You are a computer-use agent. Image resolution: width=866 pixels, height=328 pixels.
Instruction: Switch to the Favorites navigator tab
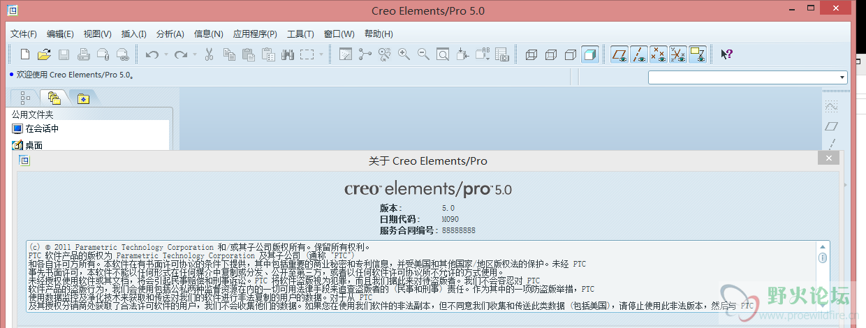83,98
